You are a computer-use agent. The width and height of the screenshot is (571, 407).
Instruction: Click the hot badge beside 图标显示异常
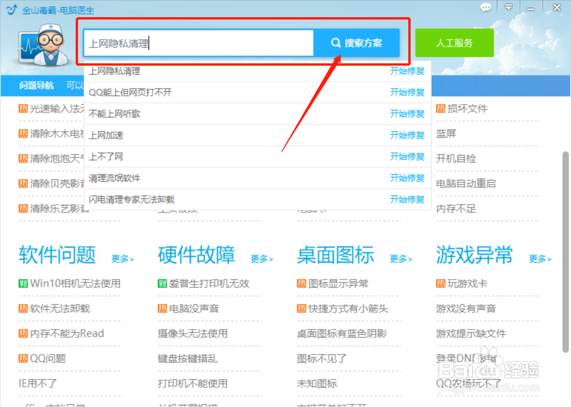pos(302,284)
